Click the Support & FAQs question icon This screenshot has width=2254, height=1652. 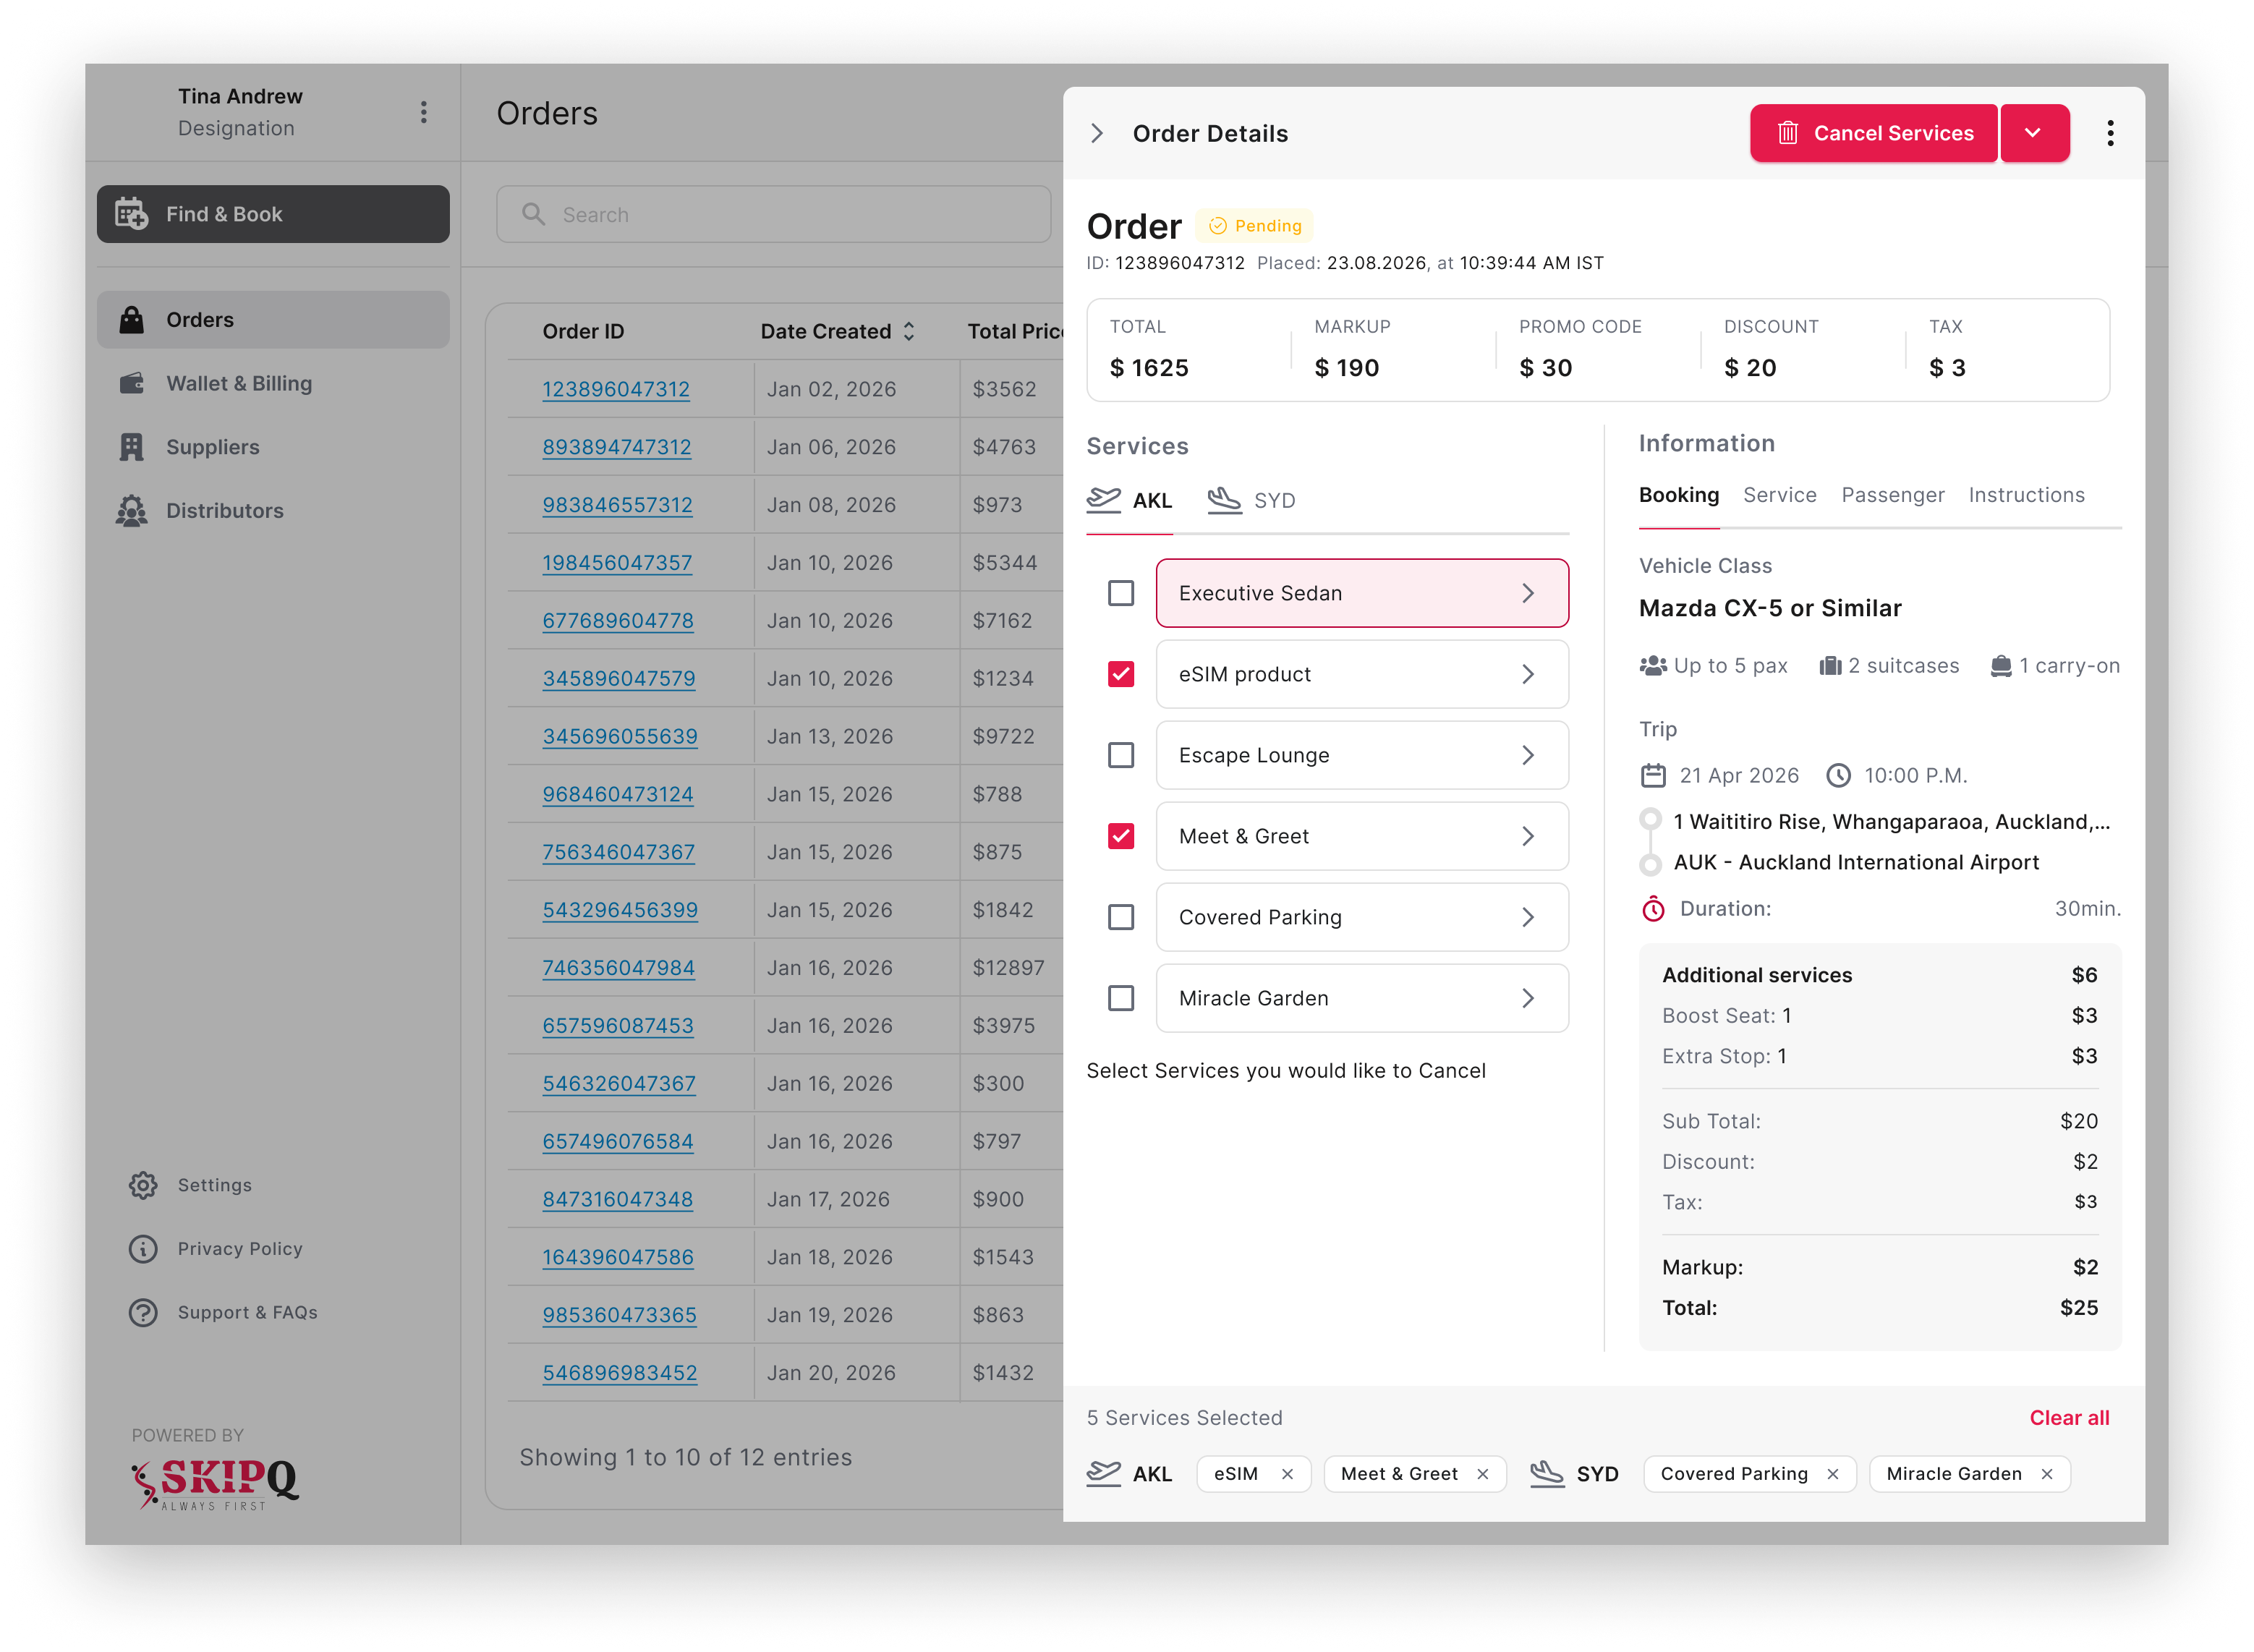pyautogui.click(x=143, y=1313)
